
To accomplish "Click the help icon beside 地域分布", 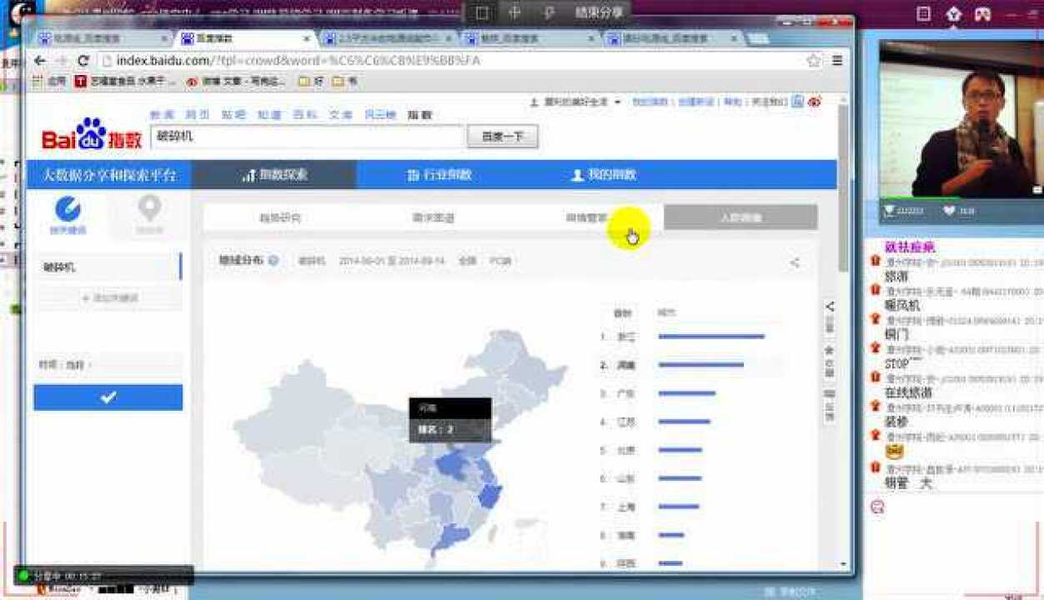I will (274, 261).
